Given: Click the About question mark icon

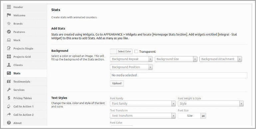Looking at the screenshot, I should pos(9,123).
